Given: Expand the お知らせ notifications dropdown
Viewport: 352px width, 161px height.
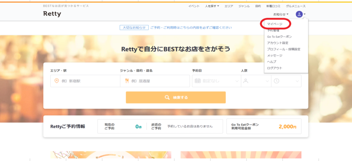Looking at the screenshot, I should pyautogui.click(x=281, y=14).
